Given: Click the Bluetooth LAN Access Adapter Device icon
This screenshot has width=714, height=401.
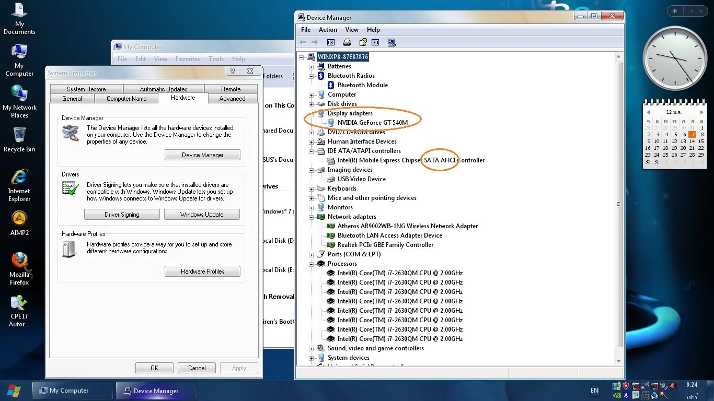Looking at the screenshot, I should tap(331, 235).
